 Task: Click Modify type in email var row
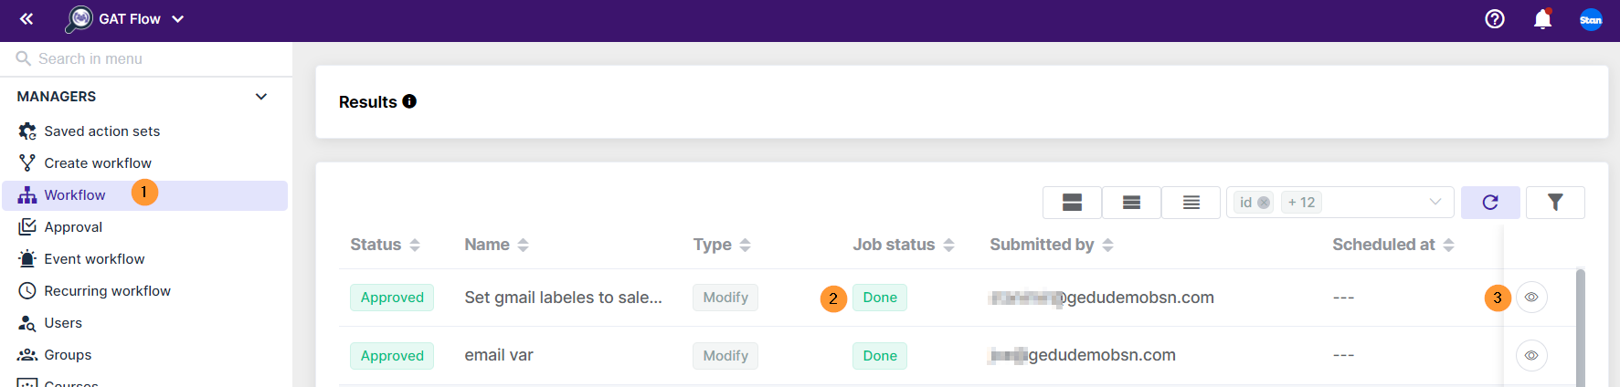pos(725,356)
